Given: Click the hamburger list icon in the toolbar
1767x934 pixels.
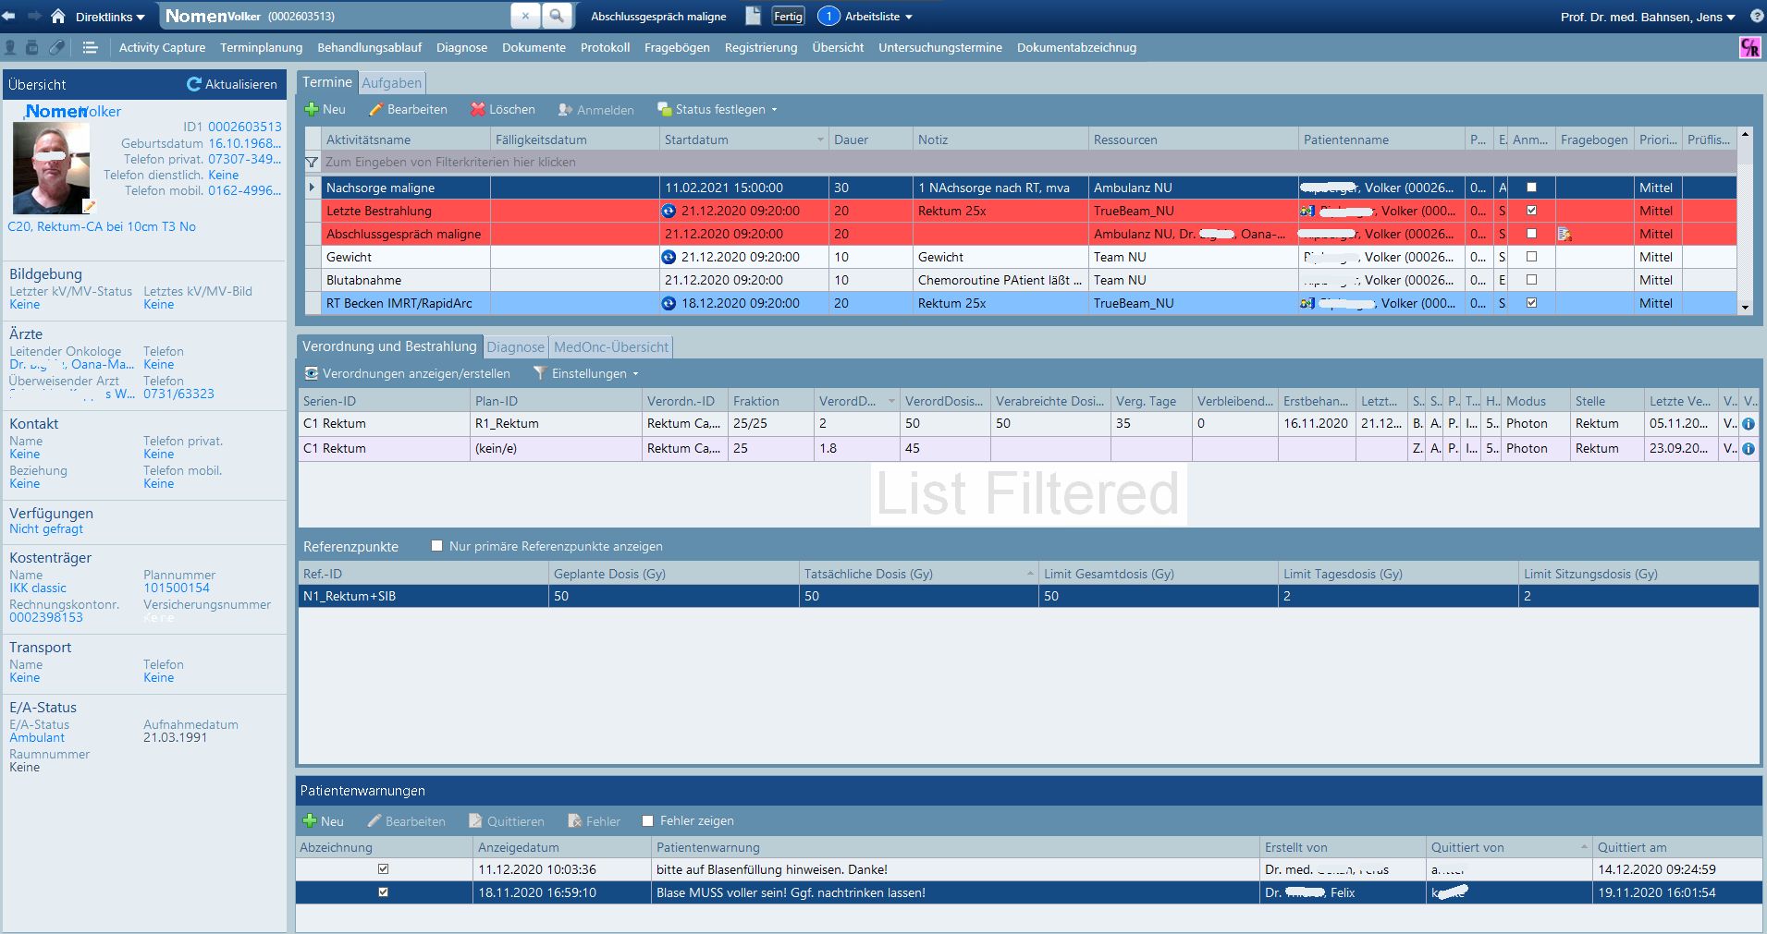Looking at the screenshot, I should (90, 47).
